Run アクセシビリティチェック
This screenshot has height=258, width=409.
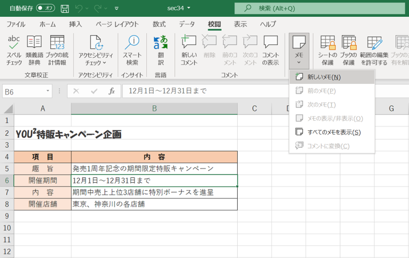[96, 50]
